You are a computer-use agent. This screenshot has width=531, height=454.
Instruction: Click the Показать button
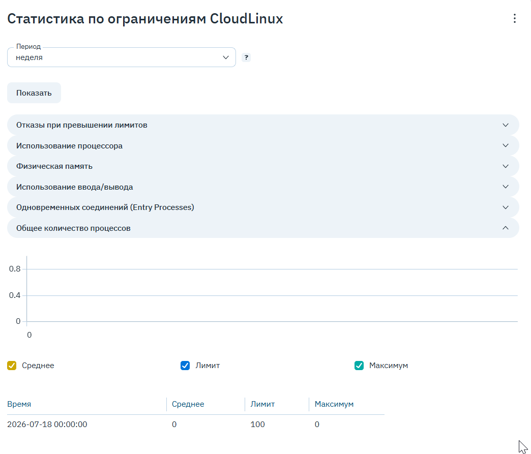[x=34, y=93]
